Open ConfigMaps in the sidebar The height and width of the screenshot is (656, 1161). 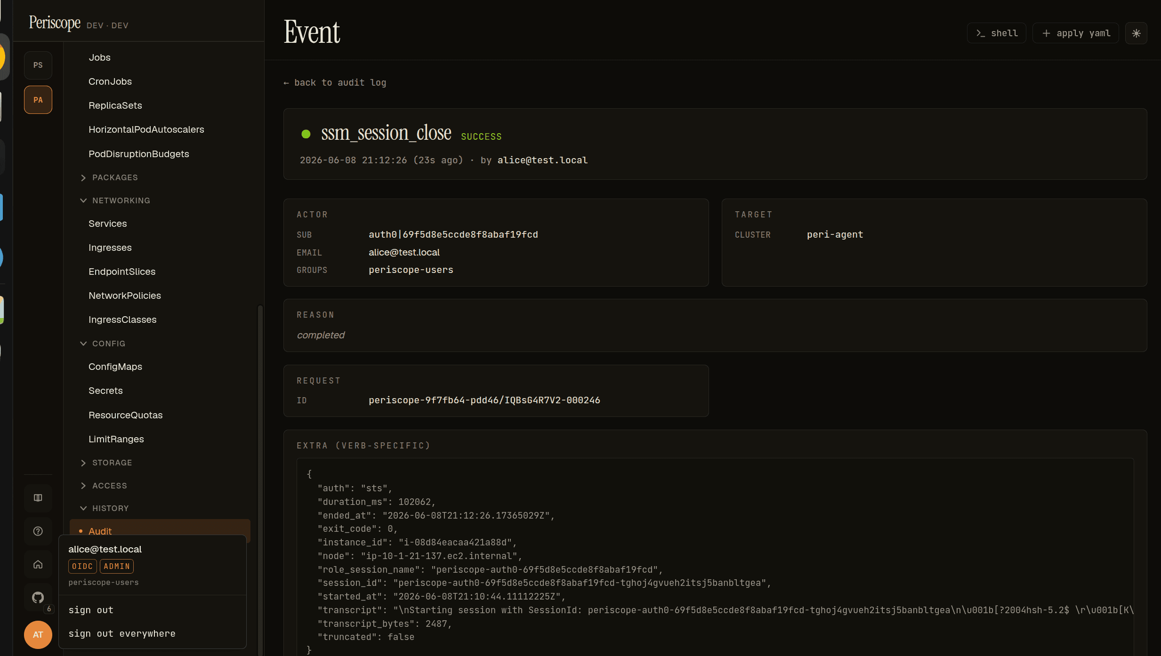pos(115,367)
